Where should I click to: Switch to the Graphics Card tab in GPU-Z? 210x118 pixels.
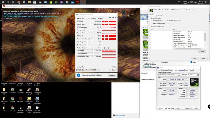(x=80, y=18)
